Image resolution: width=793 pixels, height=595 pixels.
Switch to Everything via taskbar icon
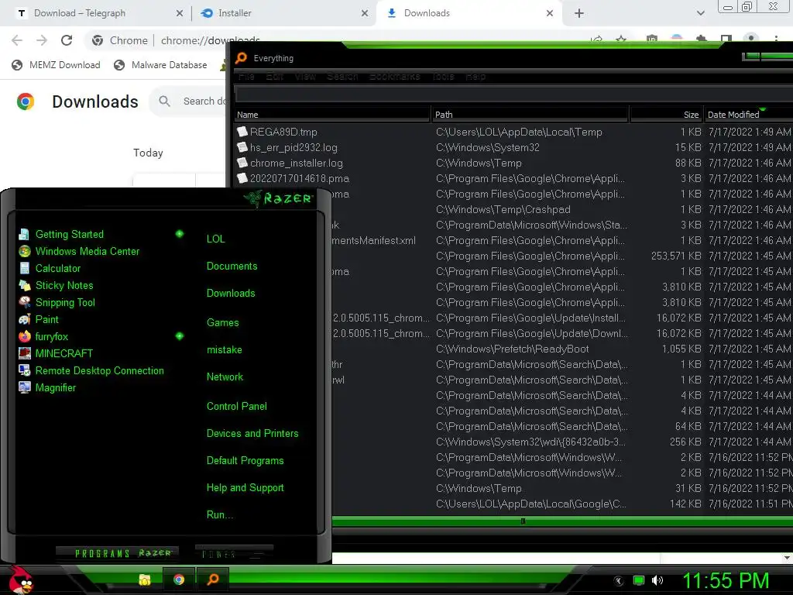[x=213, y=580]
